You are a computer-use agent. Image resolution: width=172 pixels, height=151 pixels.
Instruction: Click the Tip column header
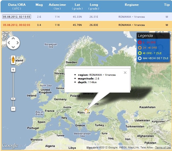pos(167,5)
